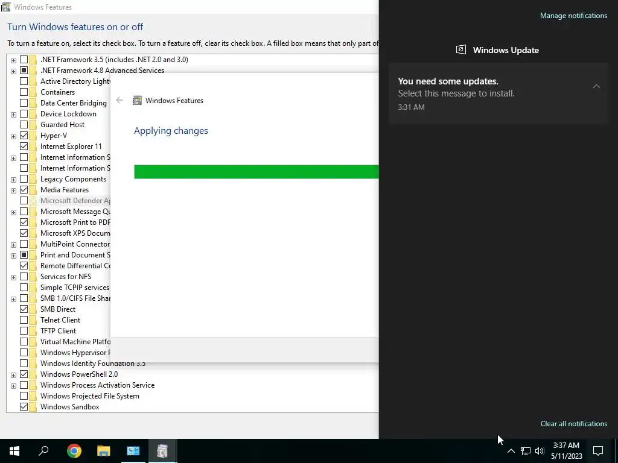Uncheck the Hyper-V checkbox
The width and height of the screenshot is (618, 463).
point(24,136)
